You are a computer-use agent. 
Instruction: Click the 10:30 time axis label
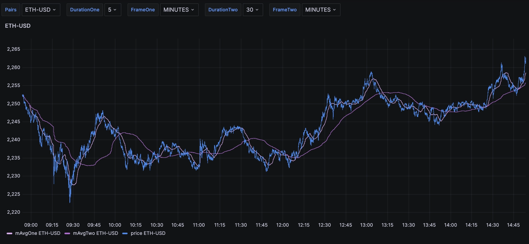(x=157, y=225)
